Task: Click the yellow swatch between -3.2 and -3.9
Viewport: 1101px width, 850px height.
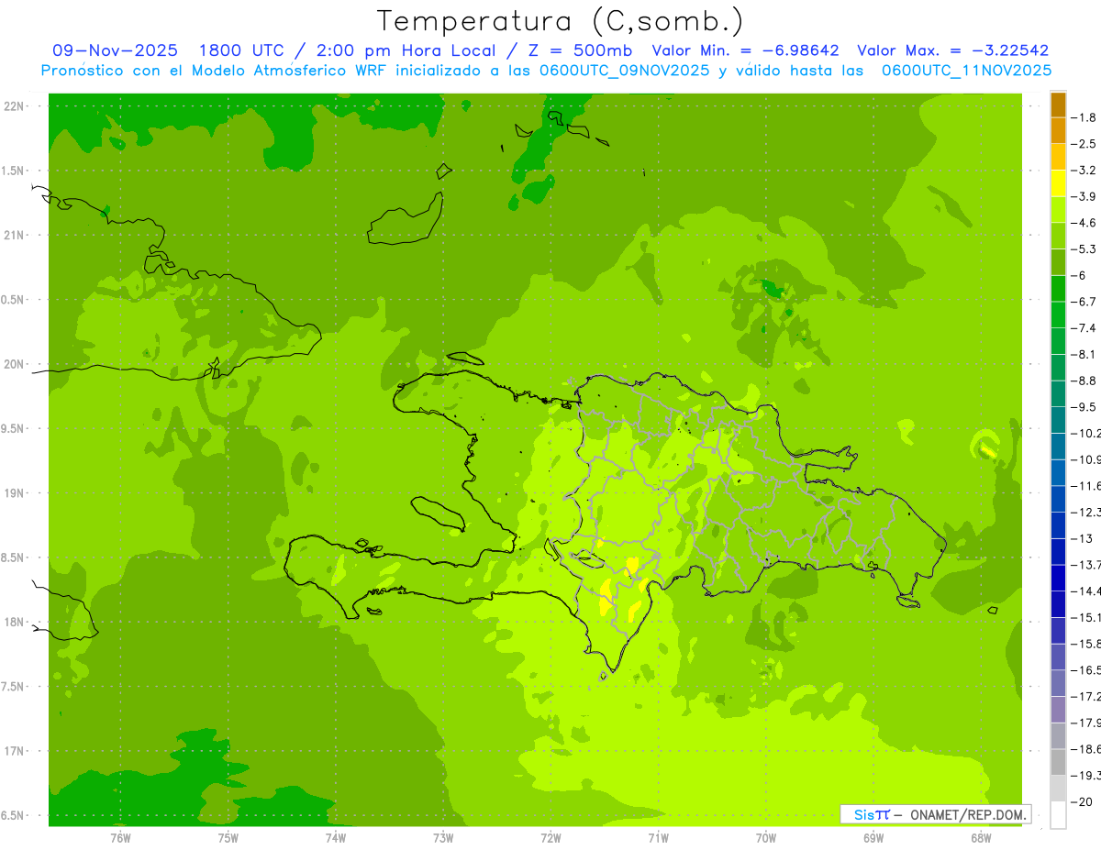Action: coord(1058,183)
